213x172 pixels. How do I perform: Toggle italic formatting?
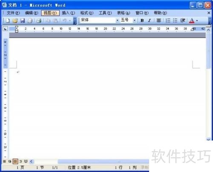click(150, 20)
